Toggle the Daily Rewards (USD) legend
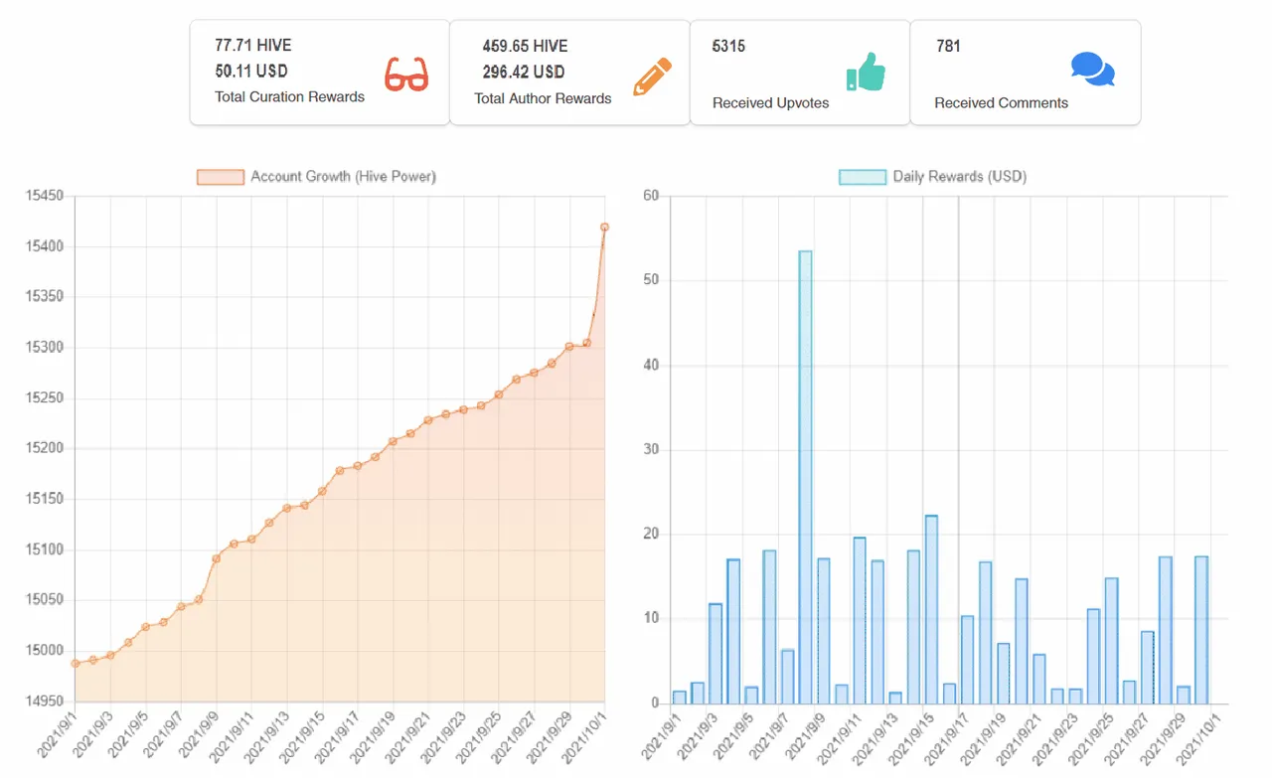Screen dimensions: 1272x778 933,177
